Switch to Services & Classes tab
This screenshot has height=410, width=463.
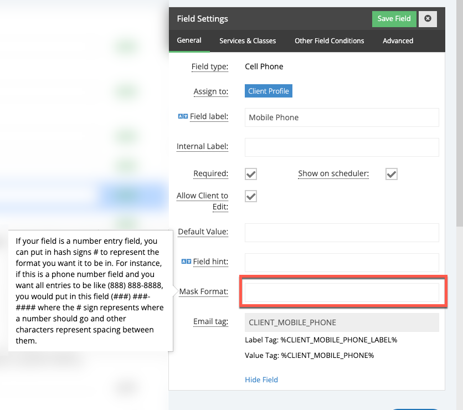click(x=248, y=40)
